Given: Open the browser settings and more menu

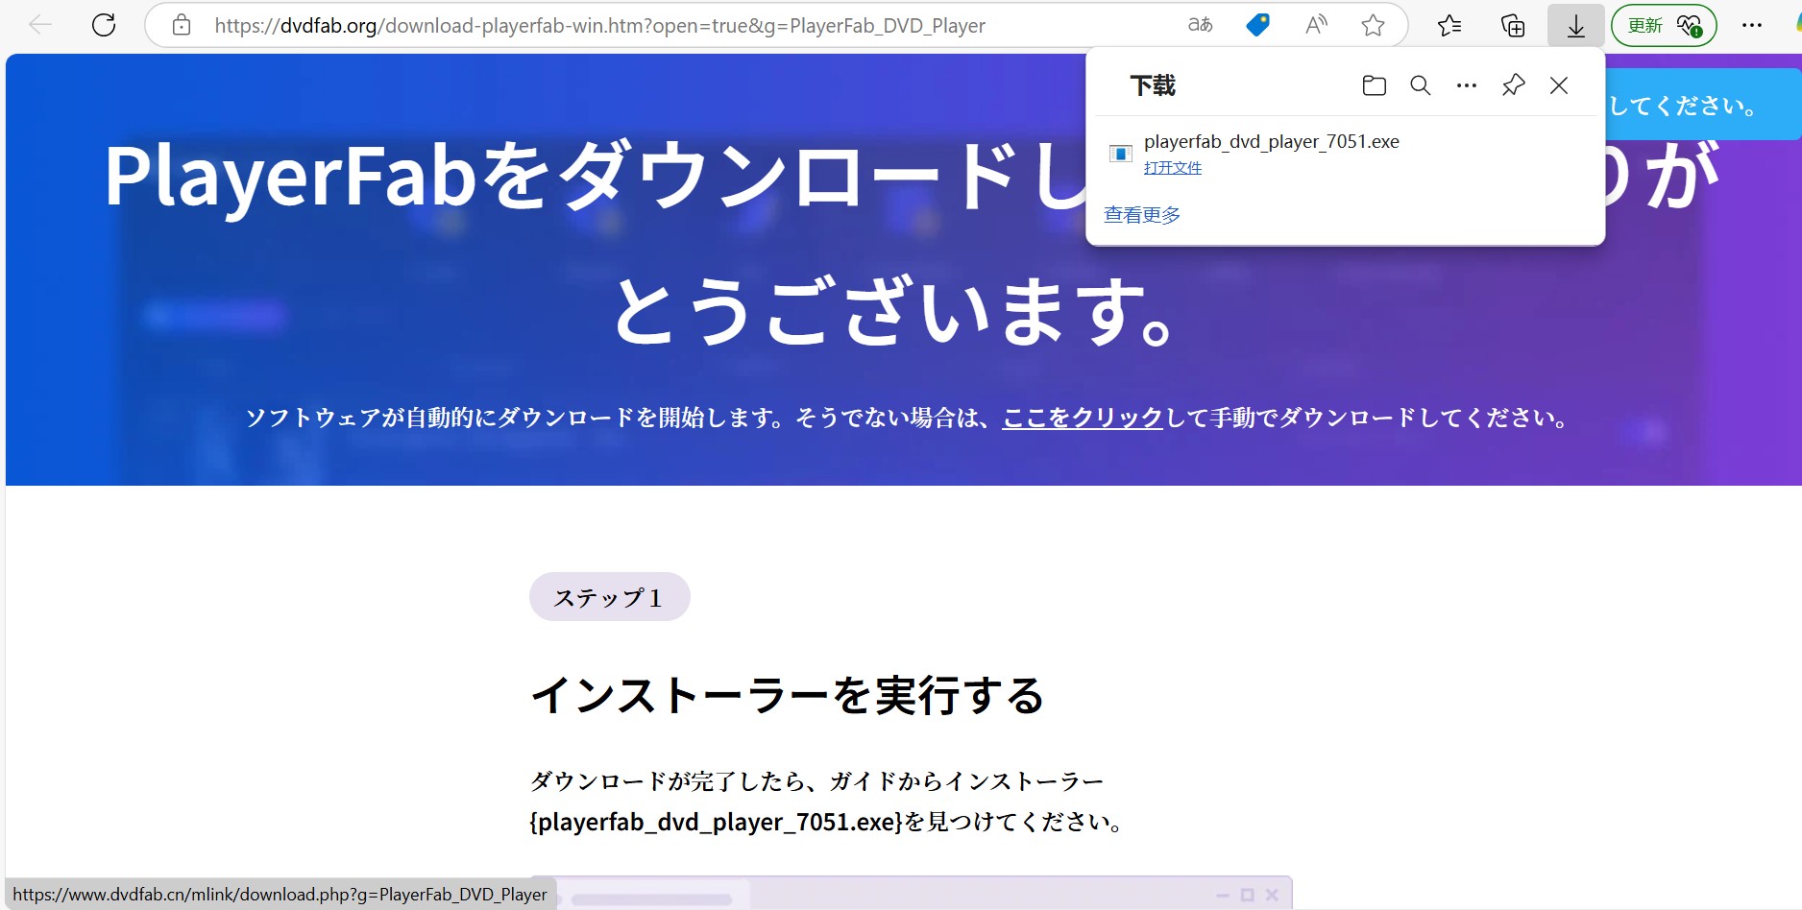Looking at the screenshot, I should pyautogui.click(x=1752, y=26).
